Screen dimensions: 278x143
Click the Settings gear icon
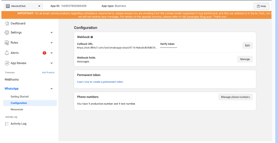[x=7, y=32]
